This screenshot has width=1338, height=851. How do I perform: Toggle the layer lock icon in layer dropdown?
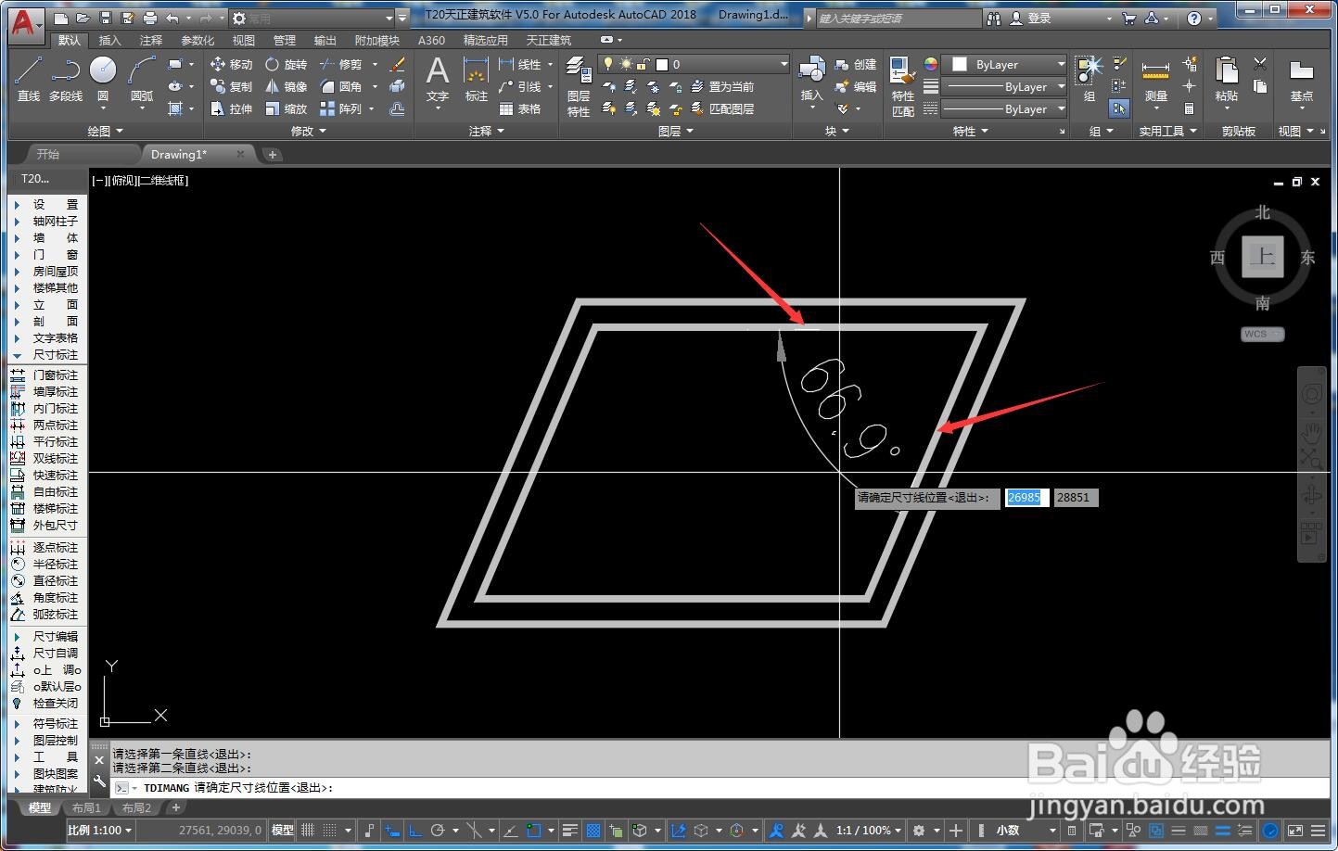coord(643,64)
